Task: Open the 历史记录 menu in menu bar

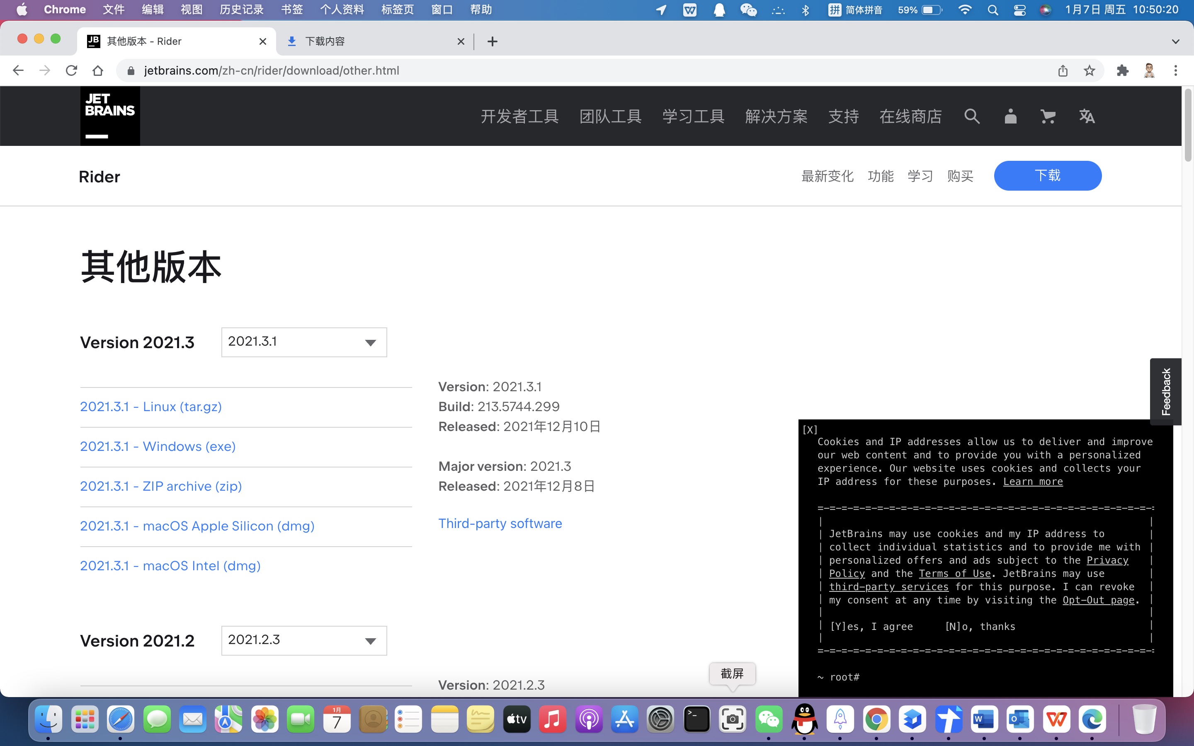Action: 241,10
